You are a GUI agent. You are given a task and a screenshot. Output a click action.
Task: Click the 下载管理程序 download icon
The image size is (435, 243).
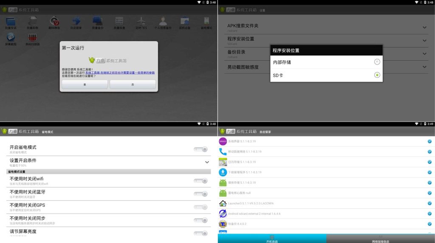click(223, 172)
